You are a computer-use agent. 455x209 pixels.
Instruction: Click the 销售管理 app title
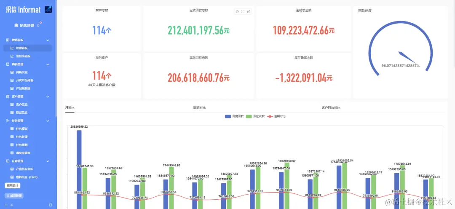pyautogui.click(x=27, y=26)
